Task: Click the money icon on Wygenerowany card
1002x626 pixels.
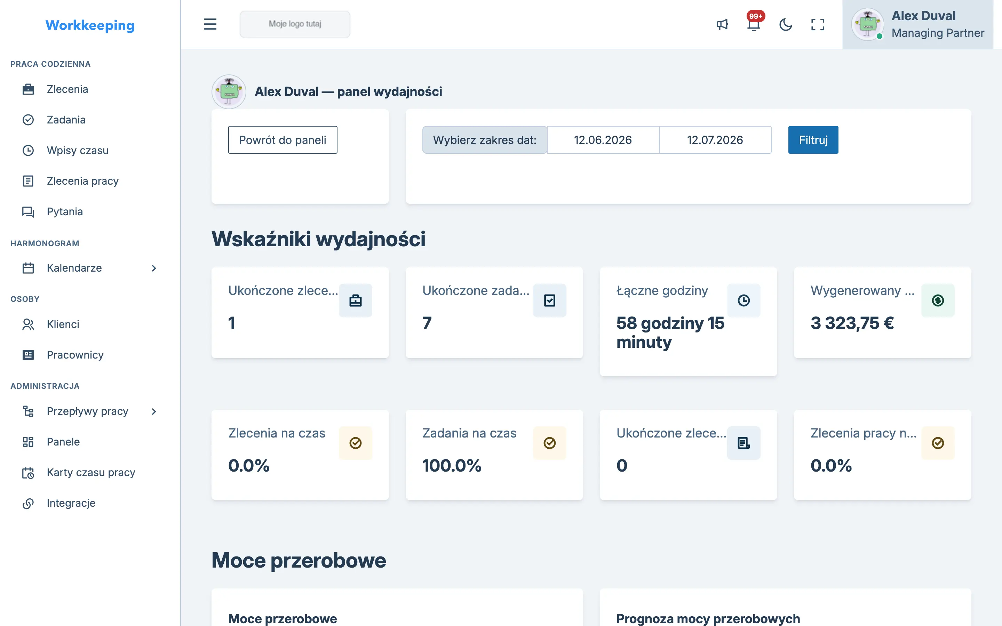Action: [x=938, y=300]
